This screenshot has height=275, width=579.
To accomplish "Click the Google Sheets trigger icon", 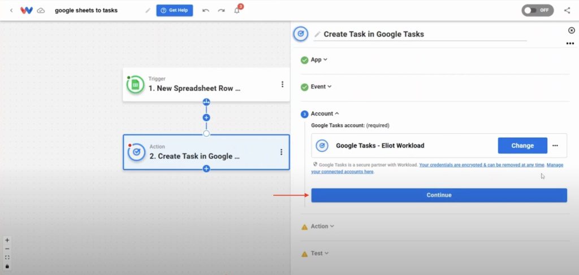I will (x=135, y=85).
